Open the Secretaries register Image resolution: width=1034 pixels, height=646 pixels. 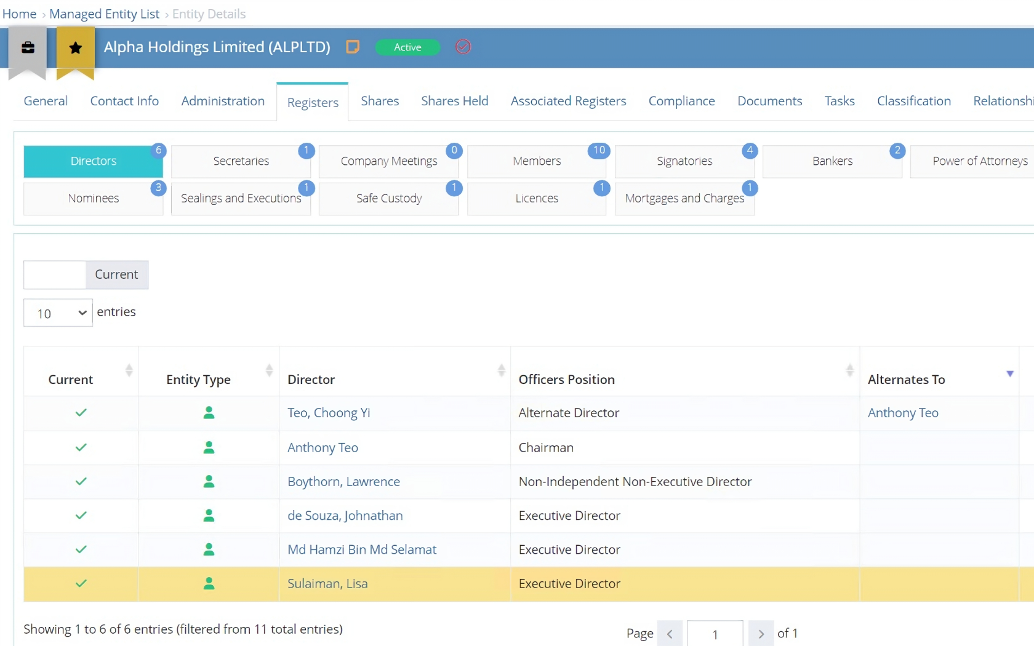[241, 161]
